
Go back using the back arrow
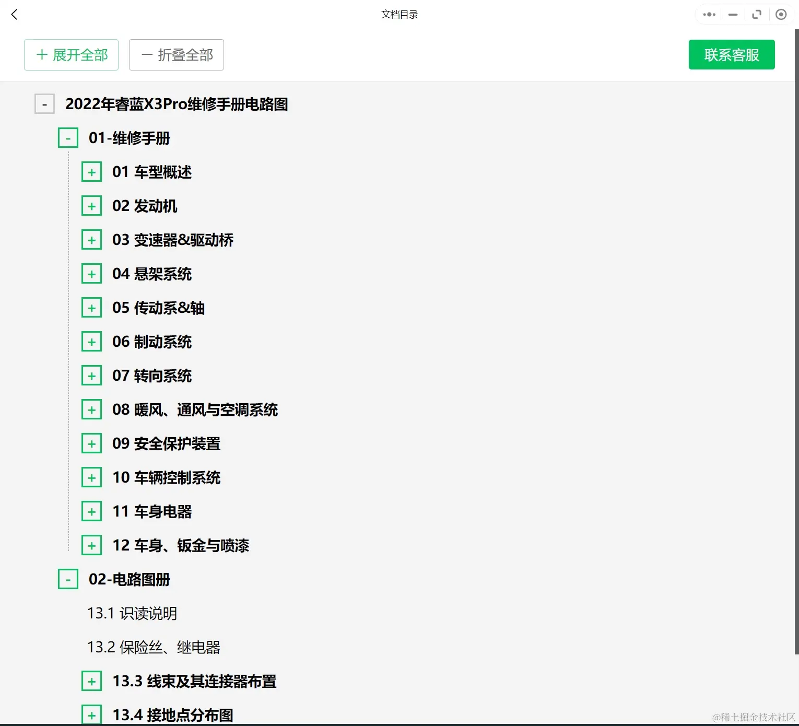point(14,14)
